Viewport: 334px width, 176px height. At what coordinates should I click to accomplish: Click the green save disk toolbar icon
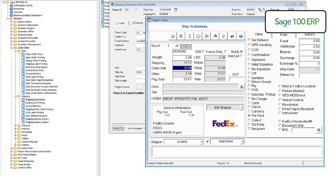click(173, 36)
